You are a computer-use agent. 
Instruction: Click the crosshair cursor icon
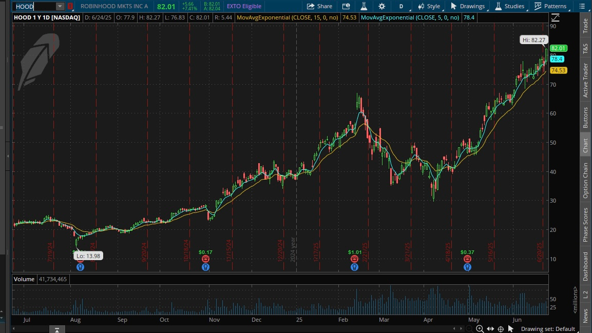[501, 329]
